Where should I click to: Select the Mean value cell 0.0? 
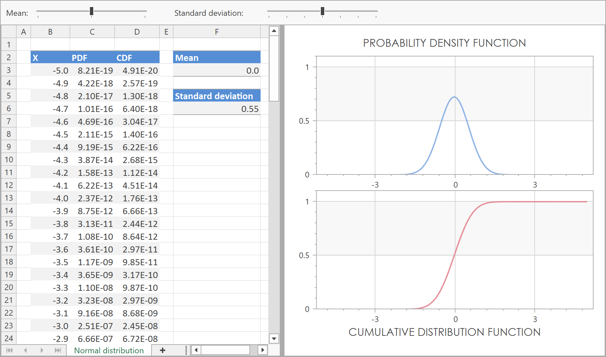pos(216,71)
